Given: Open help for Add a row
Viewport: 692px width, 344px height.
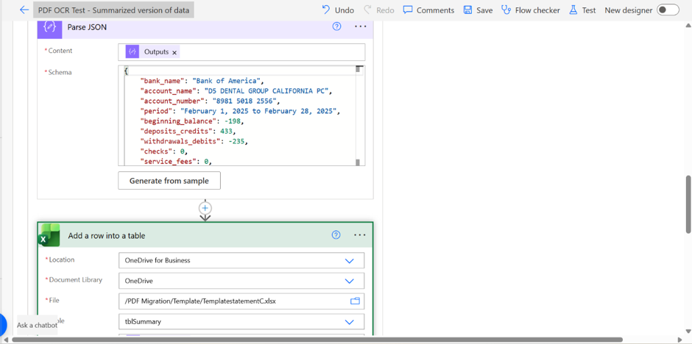Looking at the screenshot, I should (x=336, y=234).
